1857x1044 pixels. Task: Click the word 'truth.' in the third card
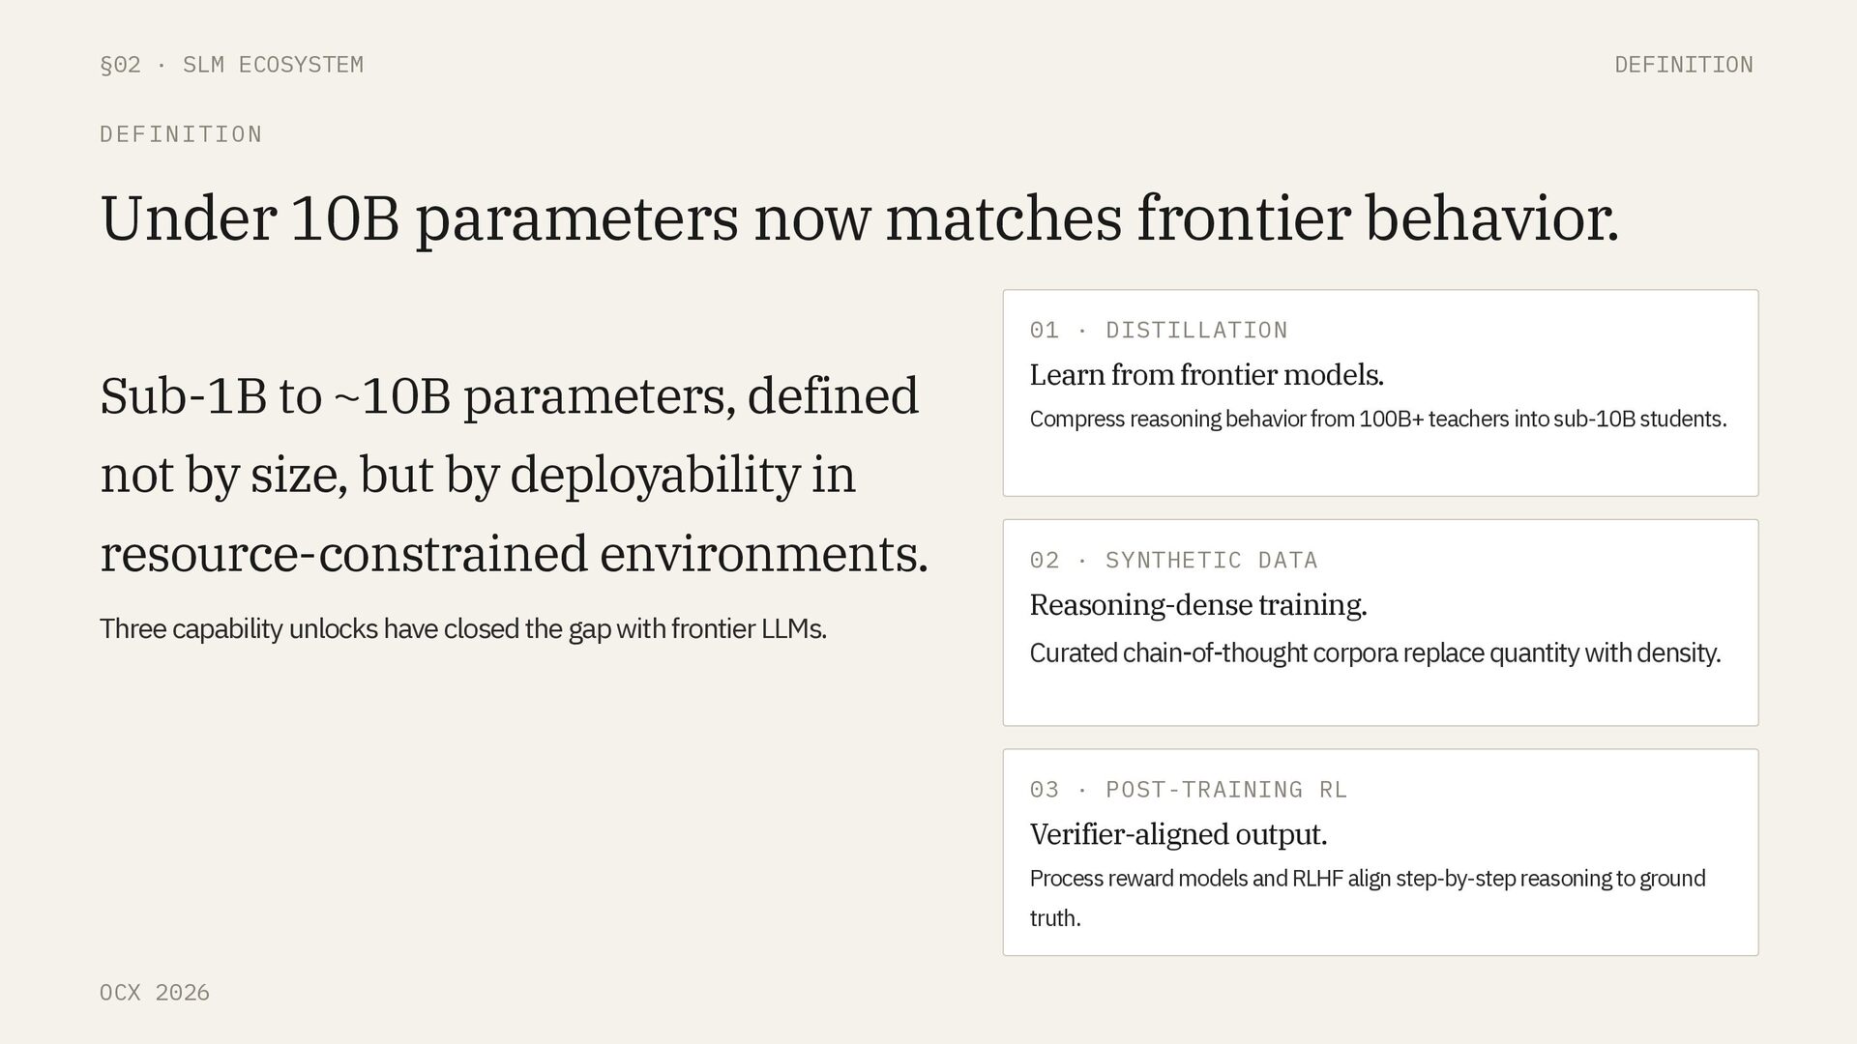(x=1054, y=918)
